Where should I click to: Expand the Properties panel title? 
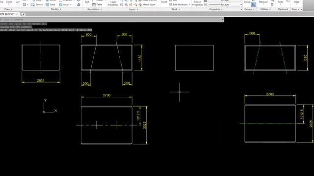[x=216, y=9]
